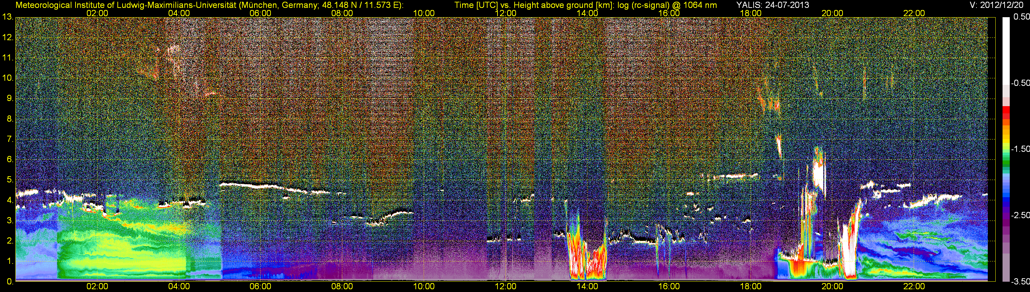Select the colorbar scale value "-2.50"
Image resolution: width=1030 pixels, height=292 pixels.
pyautogui.click(x=1020, y=215)
